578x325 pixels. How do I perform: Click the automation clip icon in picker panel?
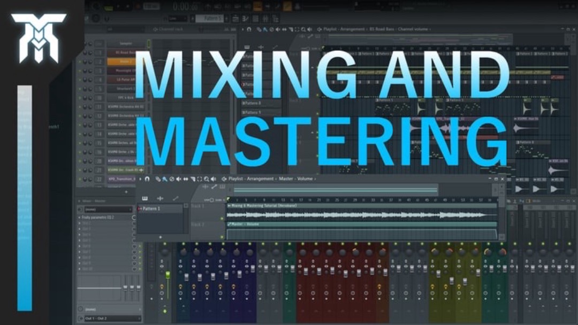(176, 198)
